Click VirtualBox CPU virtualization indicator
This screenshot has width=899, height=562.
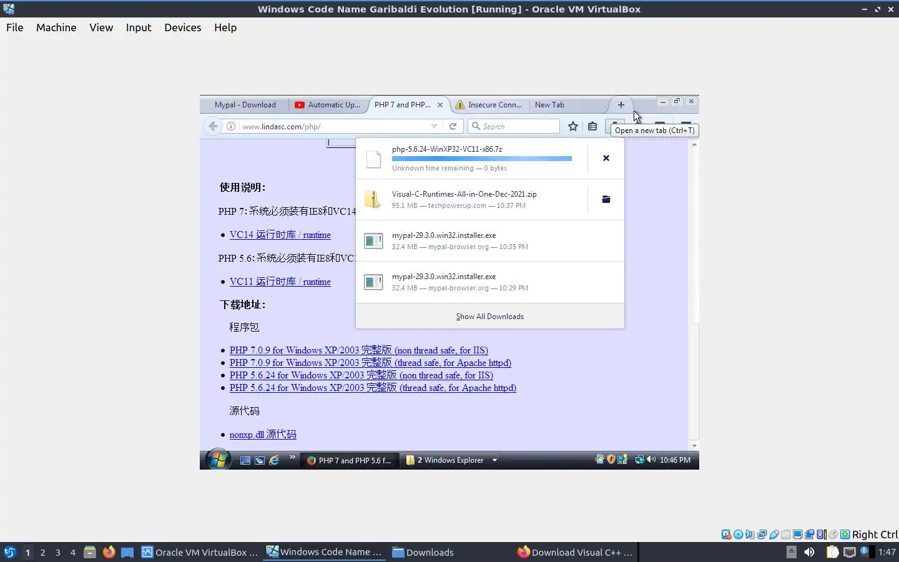coord(821,535)
